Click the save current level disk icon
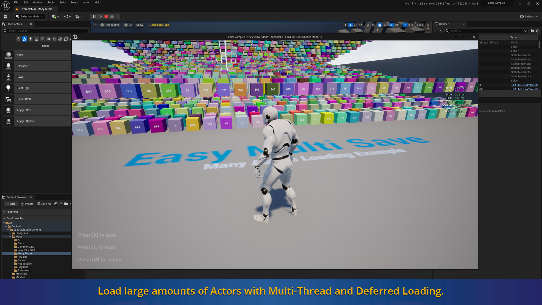The height and width of the screenshot is (305, 542). pos(5,17)
